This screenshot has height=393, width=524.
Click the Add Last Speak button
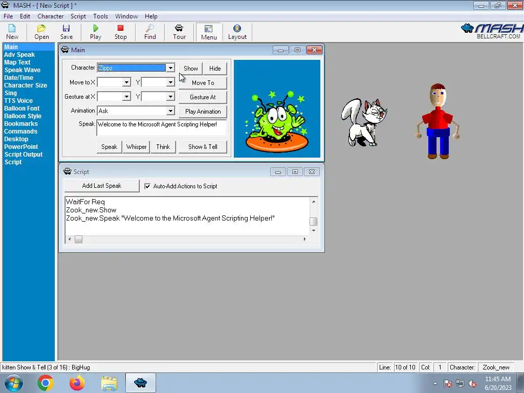(102, 186)
